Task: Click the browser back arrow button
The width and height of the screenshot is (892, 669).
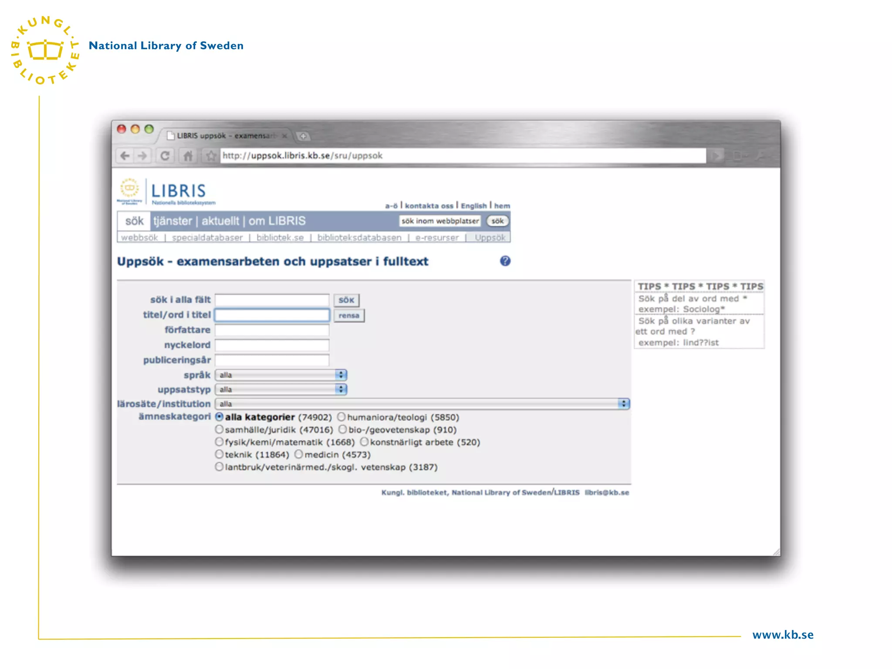Action: 125,155
